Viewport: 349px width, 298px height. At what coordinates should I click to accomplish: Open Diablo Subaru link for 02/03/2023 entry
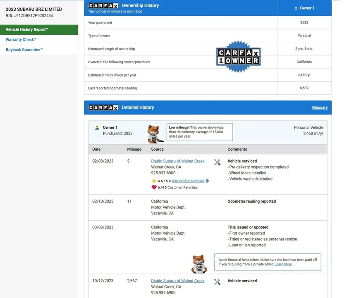click(178, 161)
